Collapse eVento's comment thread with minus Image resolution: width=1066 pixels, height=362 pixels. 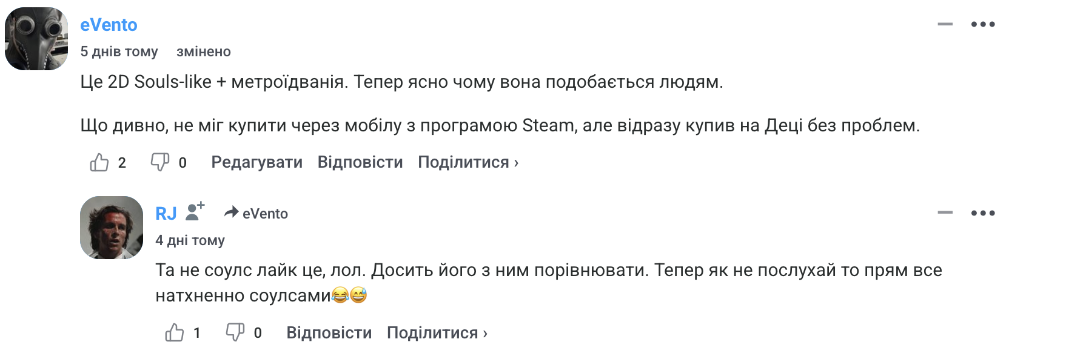click(945, 24)
